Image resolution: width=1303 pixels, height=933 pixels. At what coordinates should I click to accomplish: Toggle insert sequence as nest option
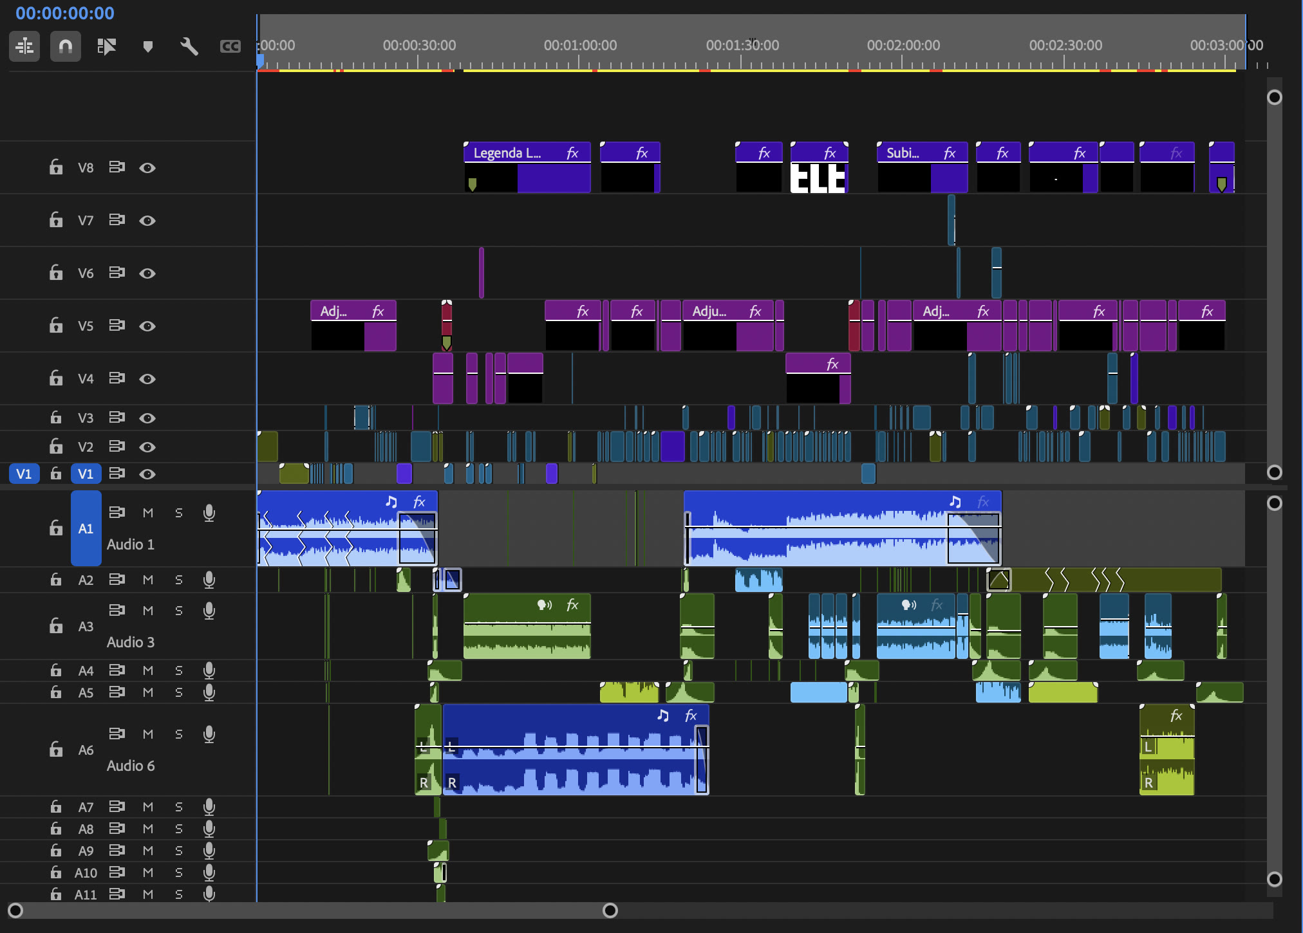[x=24, y=46]
